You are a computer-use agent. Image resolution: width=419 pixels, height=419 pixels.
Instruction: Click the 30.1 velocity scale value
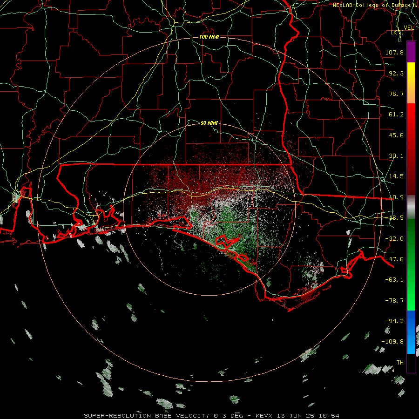(x=396, y=156)
